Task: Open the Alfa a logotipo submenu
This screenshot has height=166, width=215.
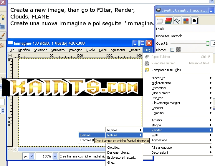Action: point(178,147)
